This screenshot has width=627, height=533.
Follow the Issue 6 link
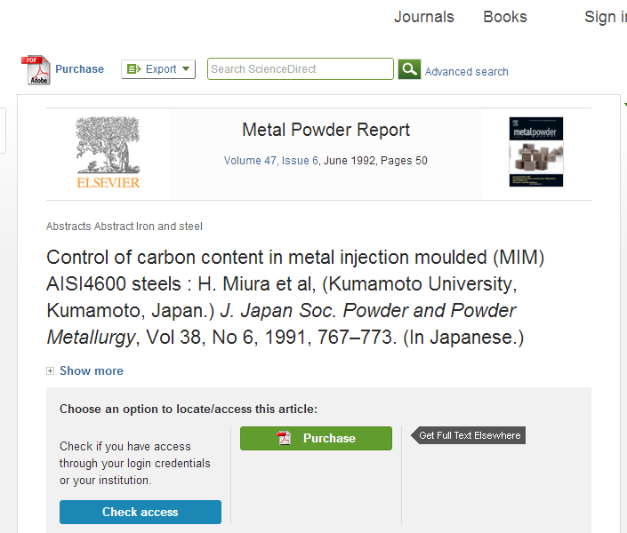point(301,161)
